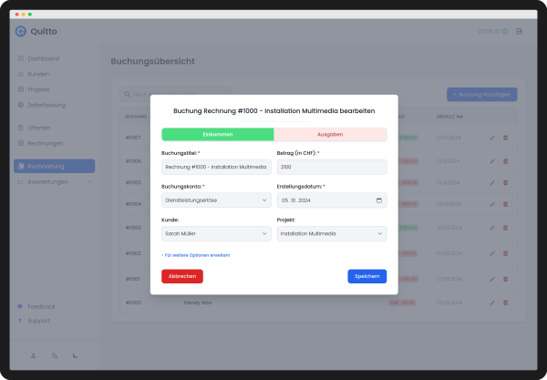Click the blue Speichern button

tap(366, 276)
